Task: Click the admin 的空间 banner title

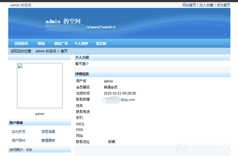Action: (x=63, y=21)
